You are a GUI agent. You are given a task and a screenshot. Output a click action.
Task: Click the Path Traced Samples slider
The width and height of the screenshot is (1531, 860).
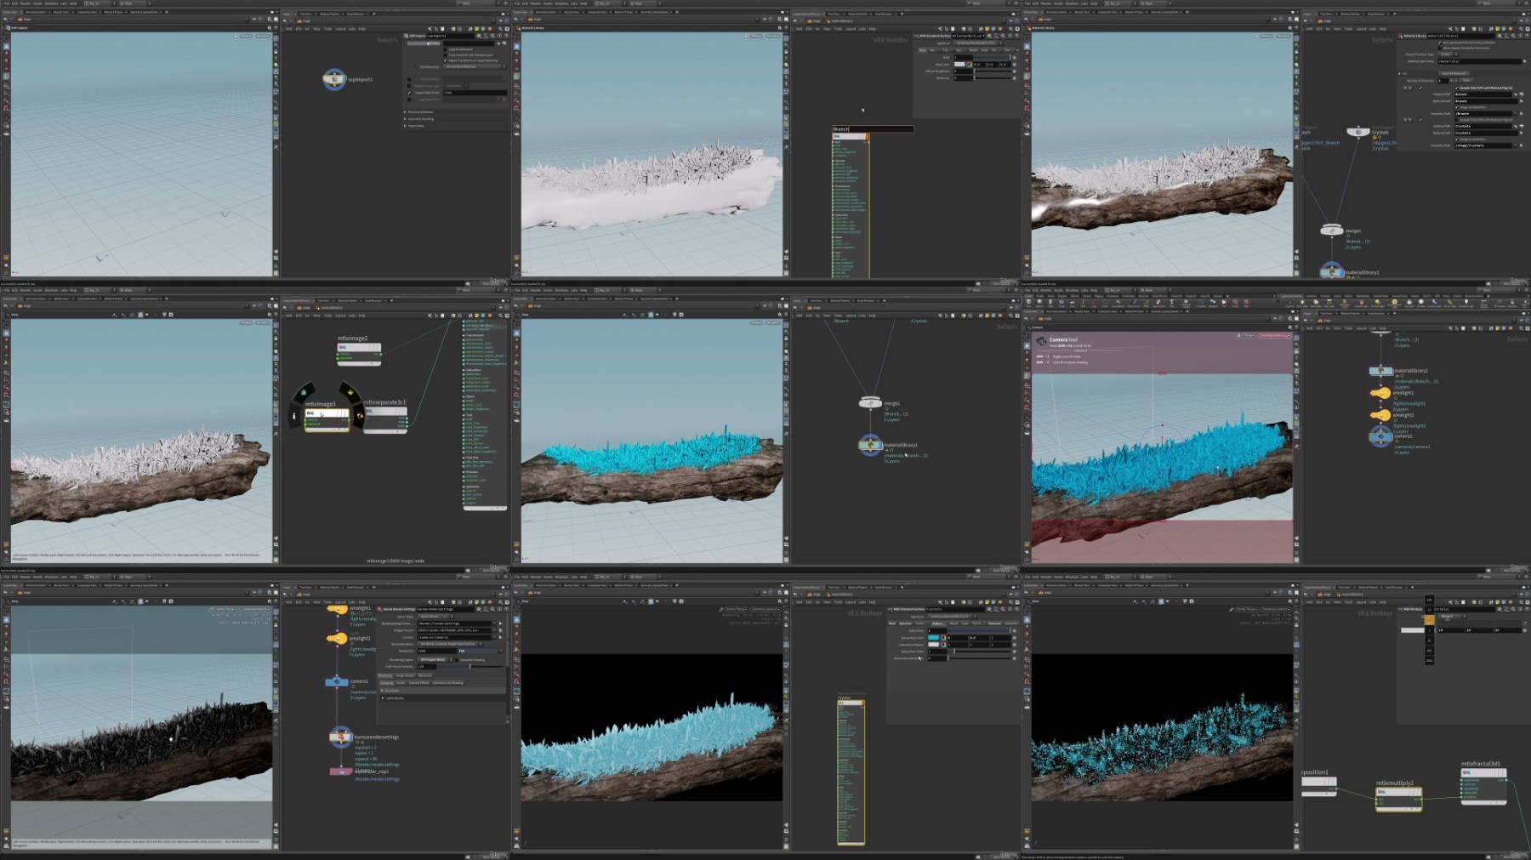[x=468, y=666]
